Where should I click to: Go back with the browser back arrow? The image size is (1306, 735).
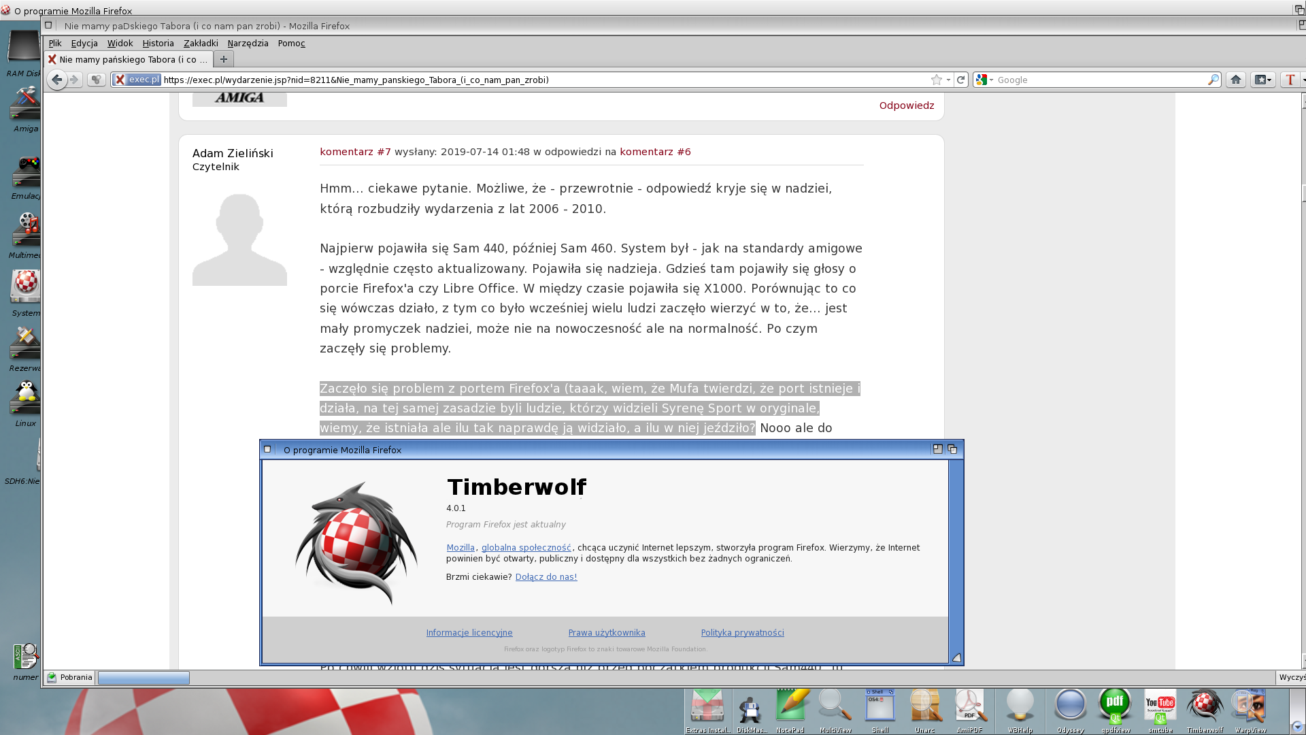tap(57, 80)
